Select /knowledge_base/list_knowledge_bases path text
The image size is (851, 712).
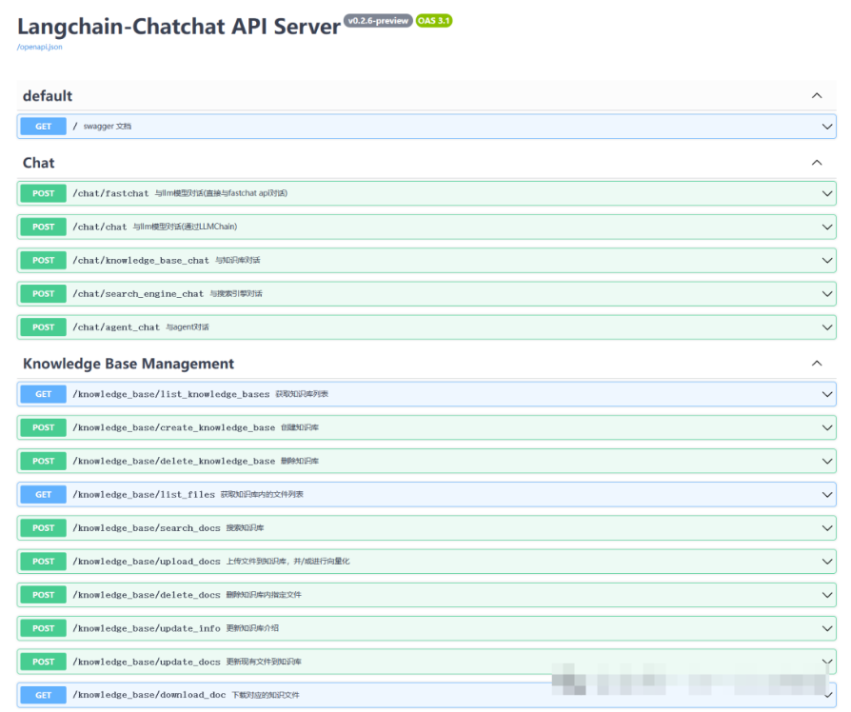tap(171, 394)
